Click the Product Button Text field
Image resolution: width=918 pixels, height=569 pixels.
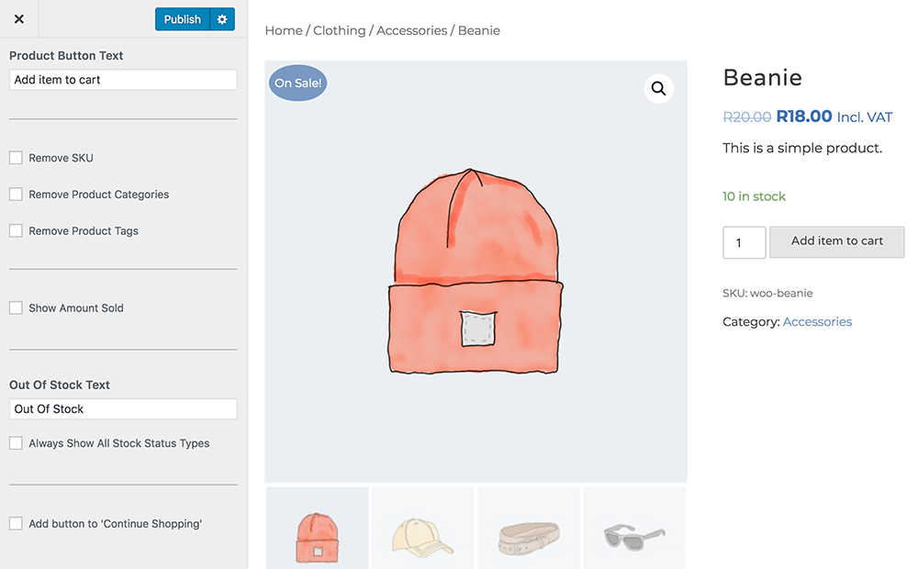click(123, 80)
